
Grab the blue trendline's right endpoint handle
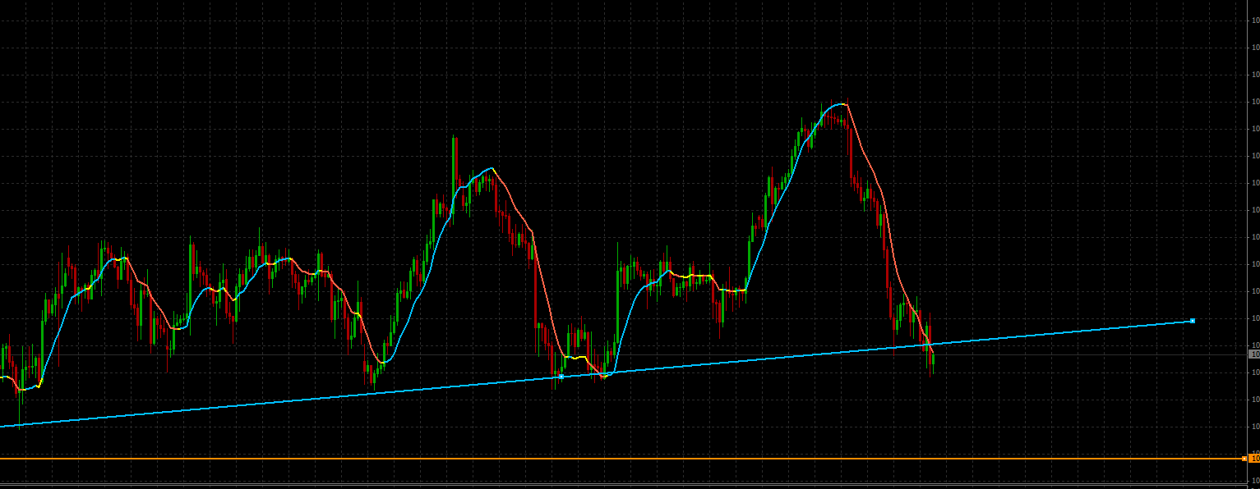tap(1192, 321)
